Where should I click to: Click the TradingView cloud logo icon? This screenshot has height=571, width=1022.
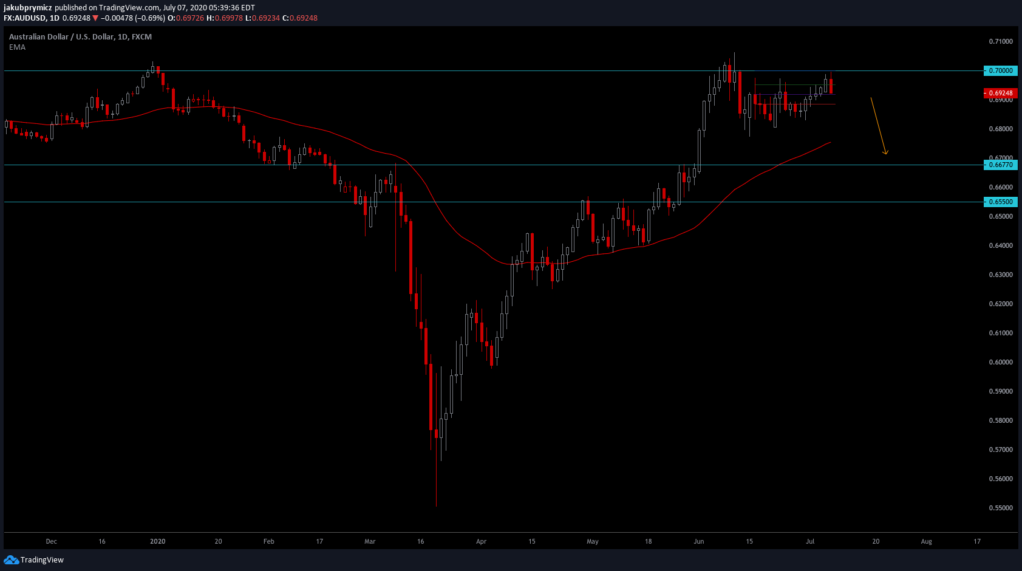pyautogui.click(x=11, y=559)
